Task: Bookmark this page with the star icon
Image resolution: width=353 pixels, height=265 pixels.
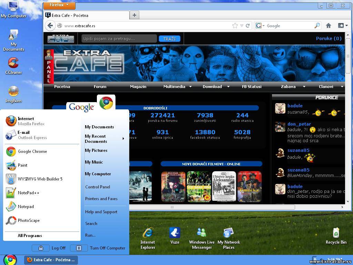Action: (x=235, y=26)
